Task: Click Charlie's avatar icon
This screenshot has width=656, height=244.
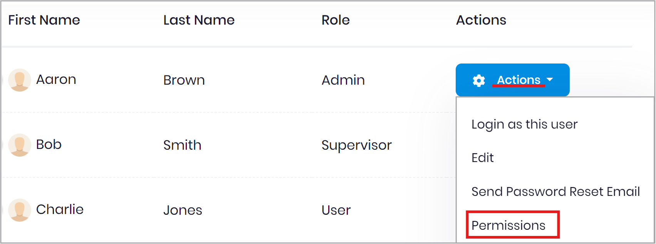Action: (20, 210)
